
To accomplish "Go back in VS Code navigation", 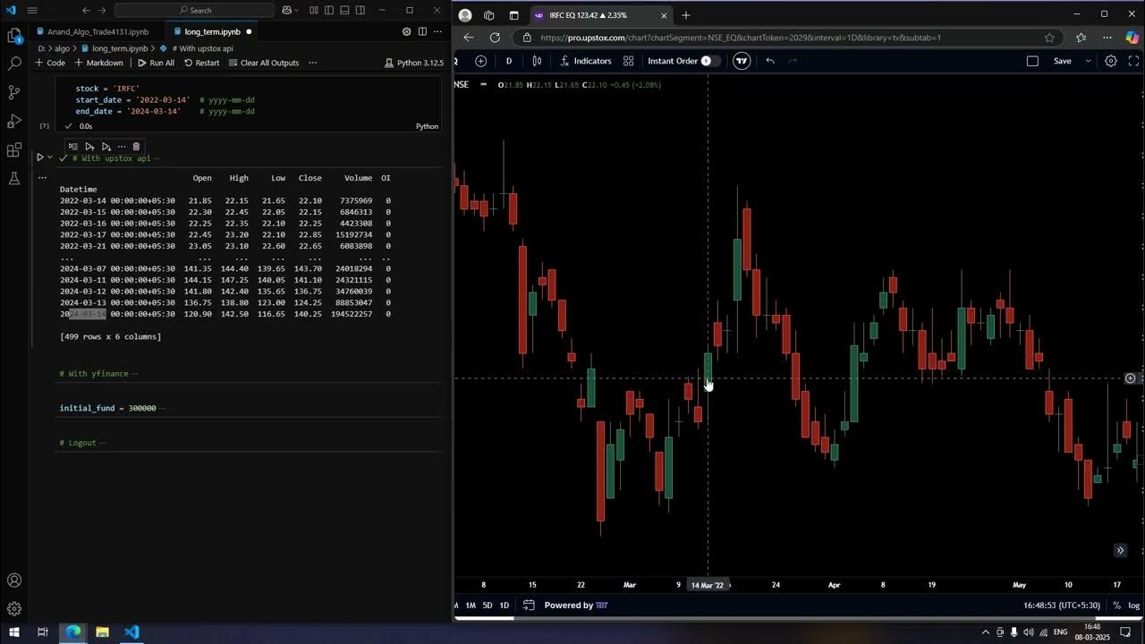I will [x=86, y=11].
